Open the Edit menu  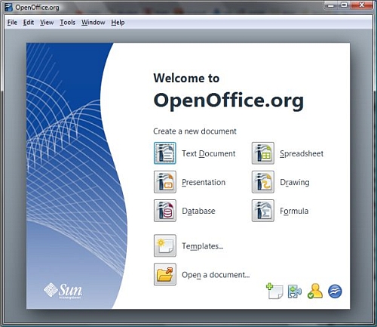coord(29,23)
